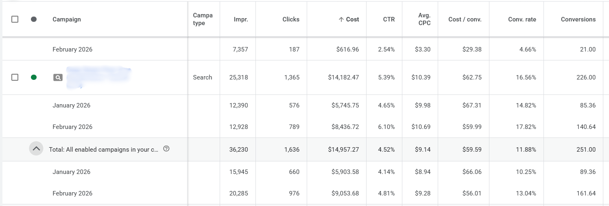Click the truncated Campaign type column header
This screenshot has width=609, height=206.
pyautogui.click(x=203, y=19)
